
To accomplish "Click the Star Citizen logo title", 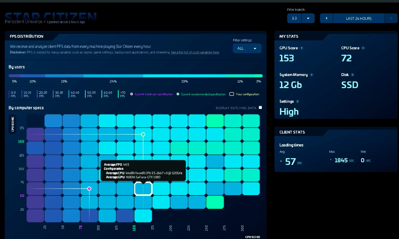I will tap(51, 16).
